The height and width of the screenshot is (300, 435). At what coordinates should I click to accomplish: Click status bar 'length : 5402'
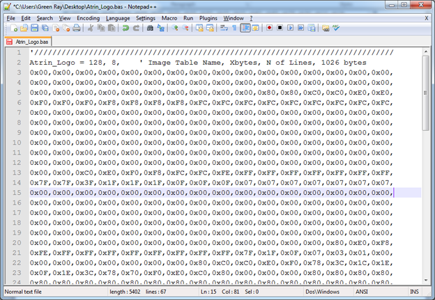coord(125,292)
